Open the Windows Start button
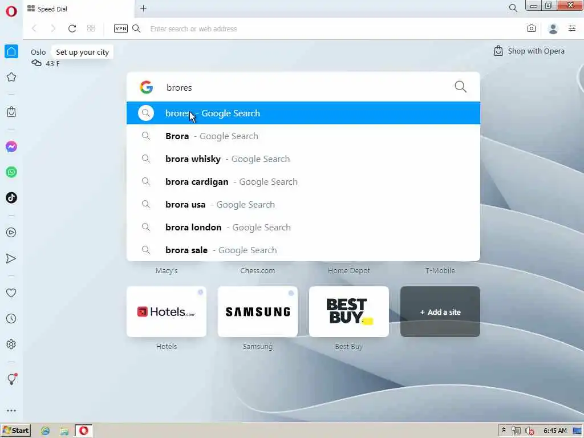Image resolution: width=584 pixels, height=438 pixels. click(x=16, y=431)
